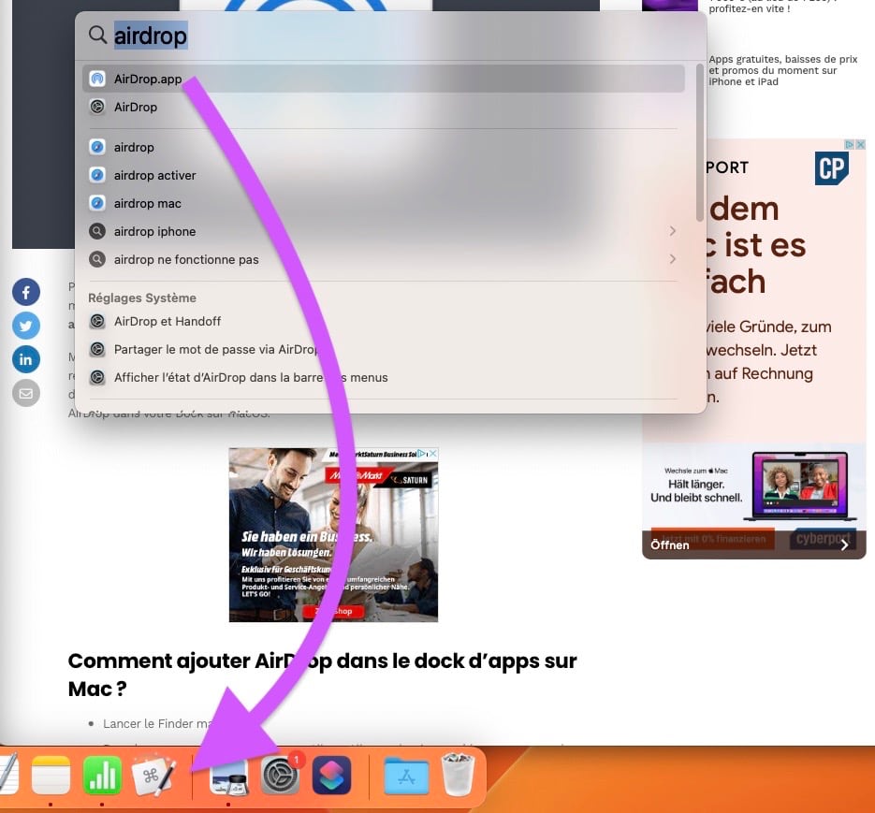
Task: Open 'Partager le mot de passe via AirDrop'
Action: pos(384,349)
